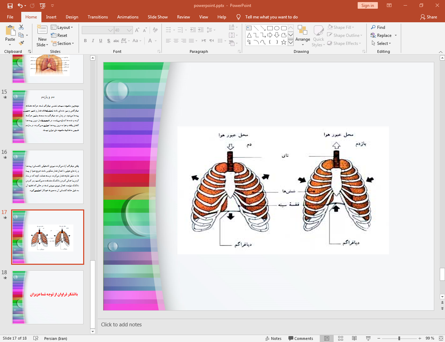Select slide 16 thumbnail
Viewport: 445px width, 342px height.
point(48,177)
